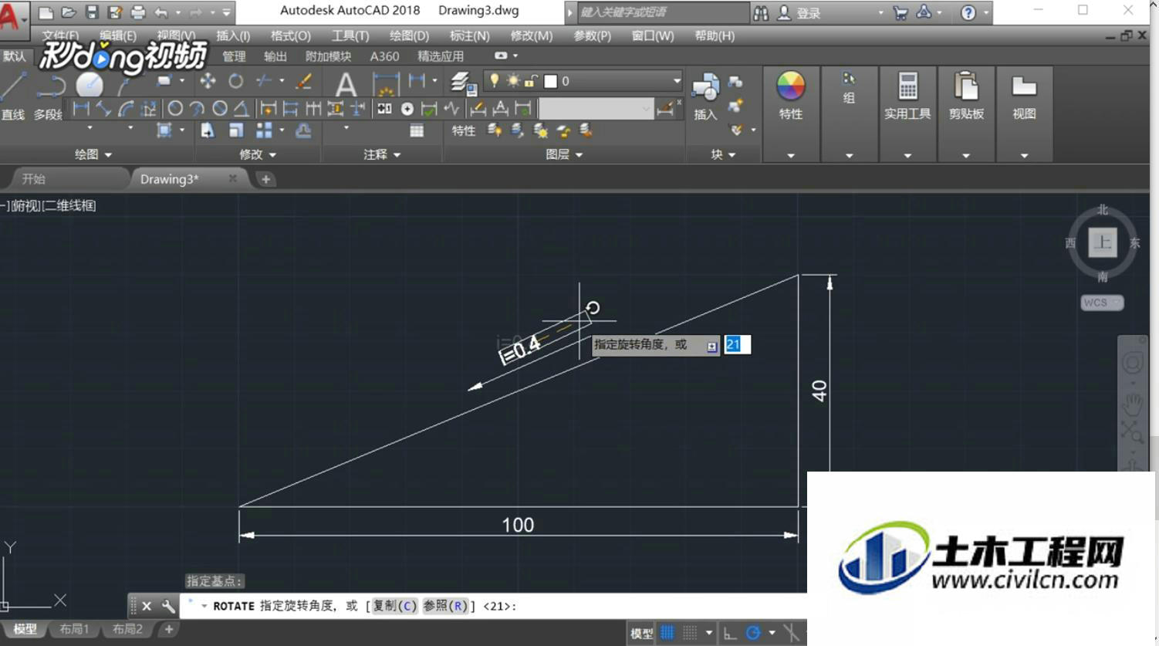
Task: Open the Clipboard (剪贴板) panel
Action: (x=966, y=95)
